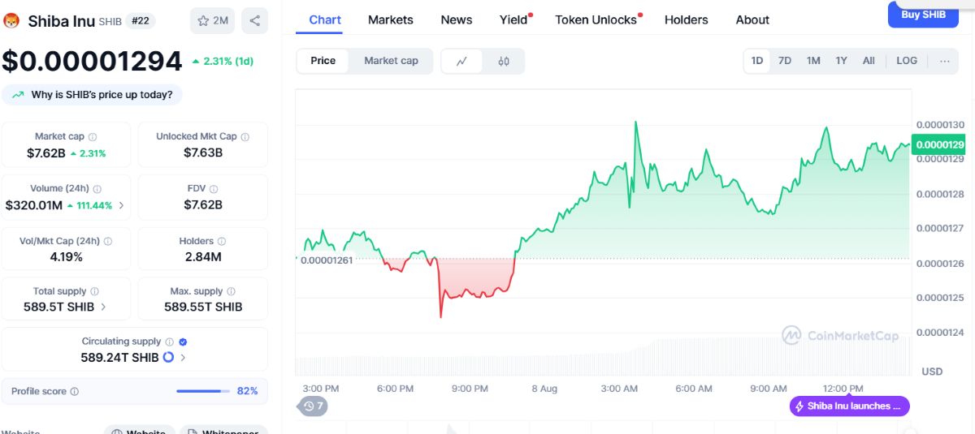Expand the Volume (24h) chevron
Image resolution: width=975 pixels, height=434 pixels.
pos(122,205)
